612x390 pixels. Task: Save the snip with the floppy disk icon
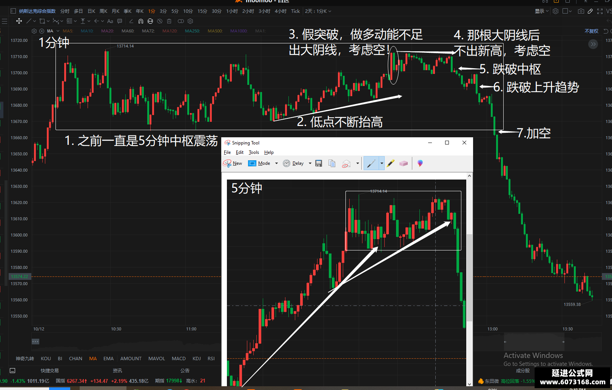click(x=319, y=163)
